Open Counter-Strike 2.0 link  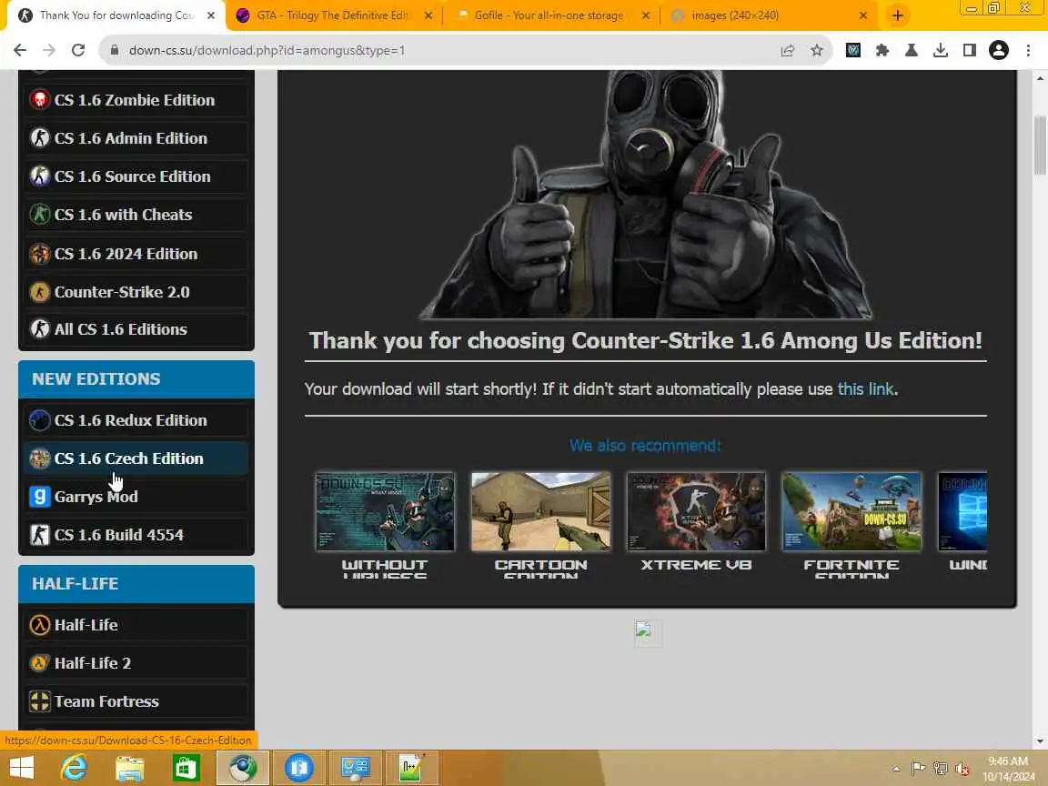(136, 291)
